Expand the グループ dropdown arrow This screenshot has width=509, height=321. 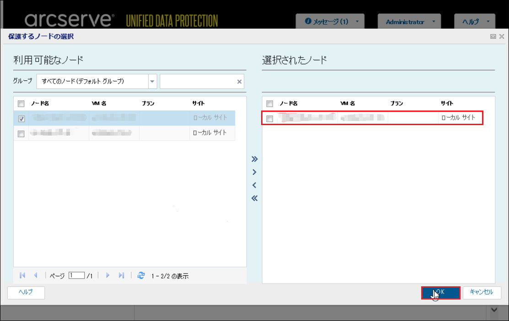coord(152,82)
